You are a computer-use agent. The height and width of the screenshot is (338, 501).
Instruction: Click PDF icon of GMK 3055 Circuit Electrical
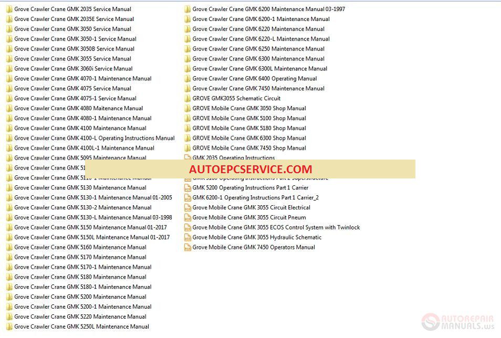click(x=187, y=207)
